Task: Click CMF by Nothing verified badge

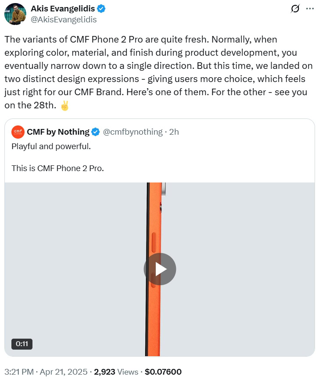Action: [x=95, y=132]
